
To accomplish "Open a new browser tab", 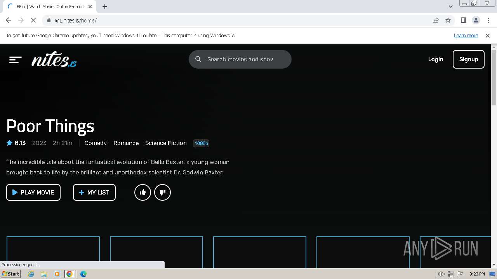I will point(105,7).
